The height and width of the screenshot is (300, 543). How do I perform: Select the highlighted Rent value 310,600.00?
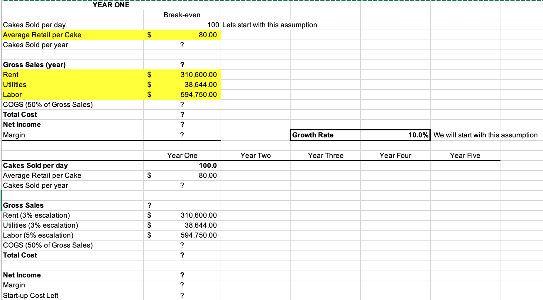182,75
